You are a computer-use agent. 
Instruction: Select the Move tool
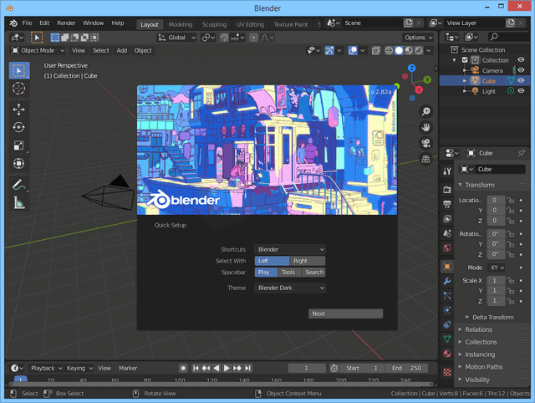point(18,110)
